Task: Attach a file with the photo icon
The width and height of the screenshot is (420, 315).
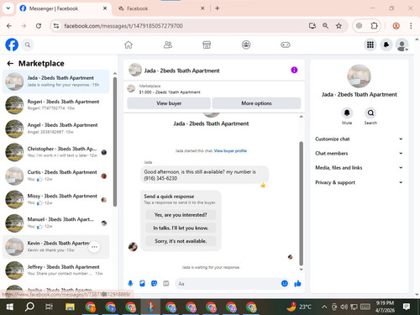Action: tap(142, 283)
